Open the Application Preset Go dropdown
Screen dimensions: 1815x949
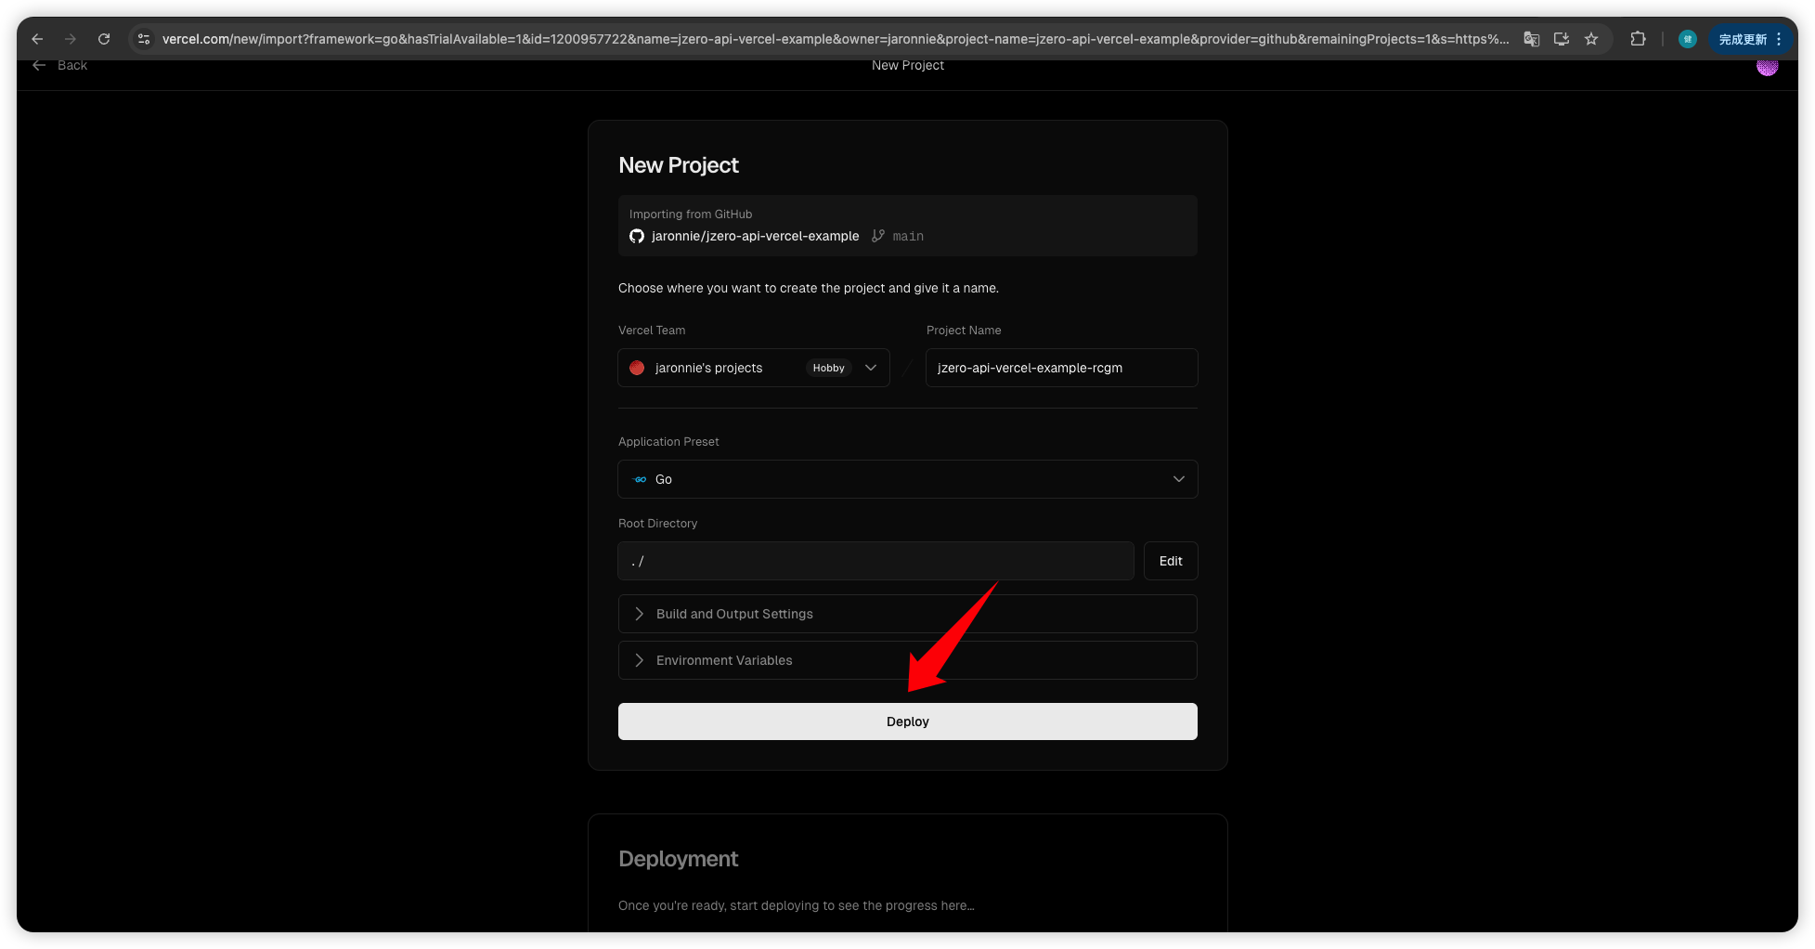coord(907,479)
